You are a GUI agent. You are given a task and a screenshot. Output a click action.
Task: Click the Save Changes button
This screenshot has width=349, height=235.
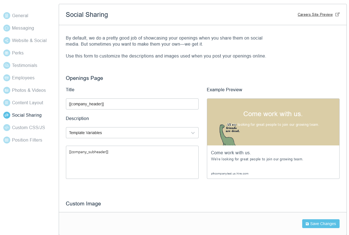pos(321,224)
